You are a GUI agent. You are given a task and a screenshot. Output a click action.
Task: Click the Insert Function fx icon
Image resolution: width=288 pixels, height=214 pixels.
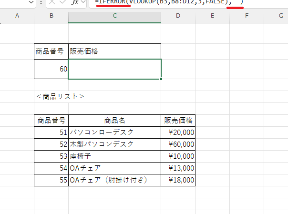(x=75, y=2)
